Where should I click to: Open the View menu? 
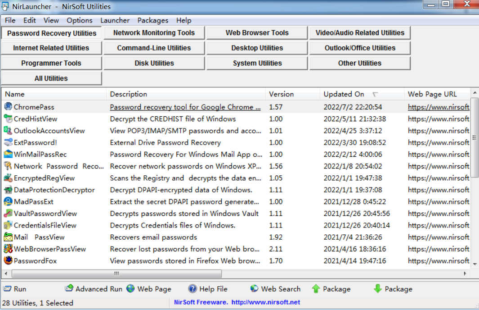pyautogui.click(x=51, y=20)
